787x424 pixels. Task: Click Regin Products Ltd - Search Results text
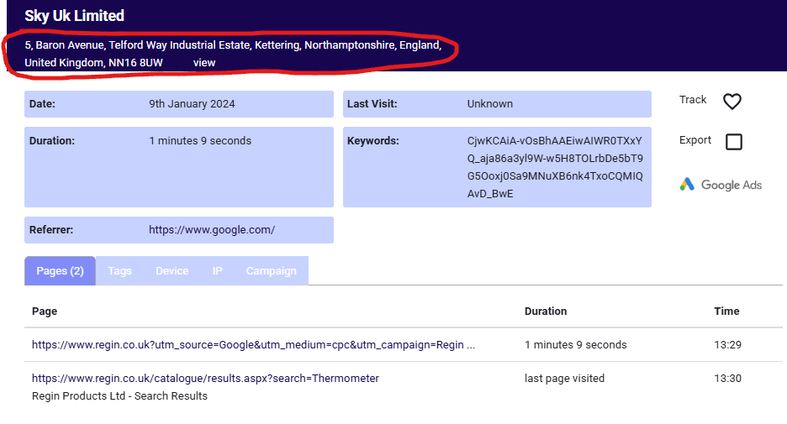coord(119,396)
